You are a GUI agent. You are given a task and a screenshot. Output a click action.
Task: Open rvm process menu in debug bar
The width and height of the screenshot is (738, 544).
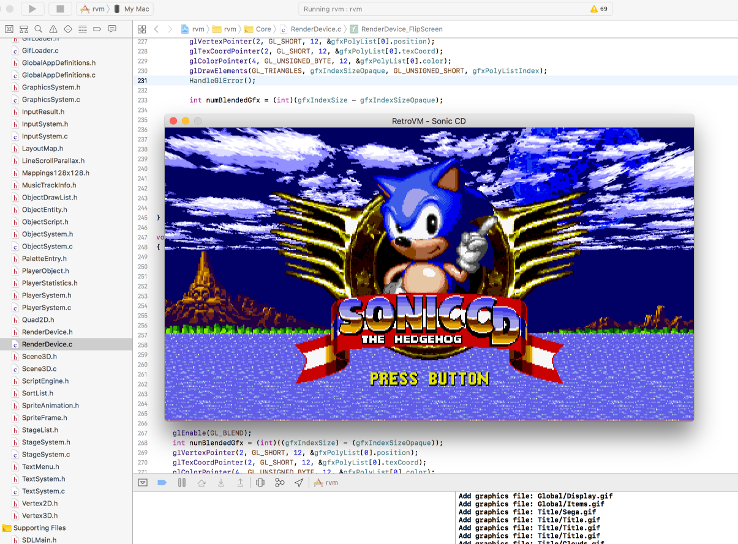tap(326, 483)
